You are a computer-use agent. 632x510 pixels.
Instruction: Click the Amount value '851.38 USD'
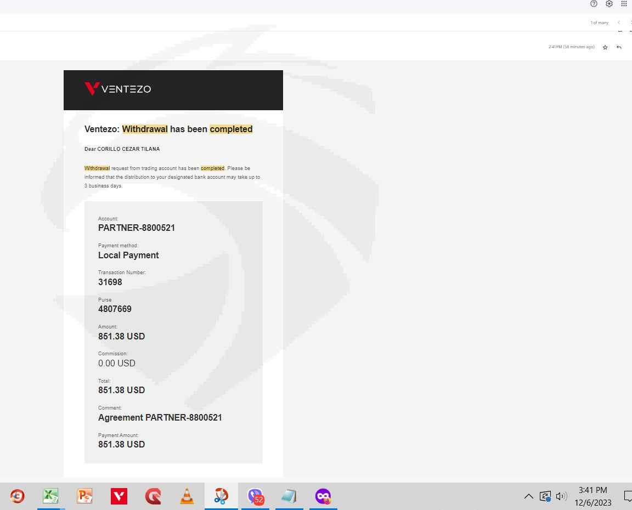121,336
